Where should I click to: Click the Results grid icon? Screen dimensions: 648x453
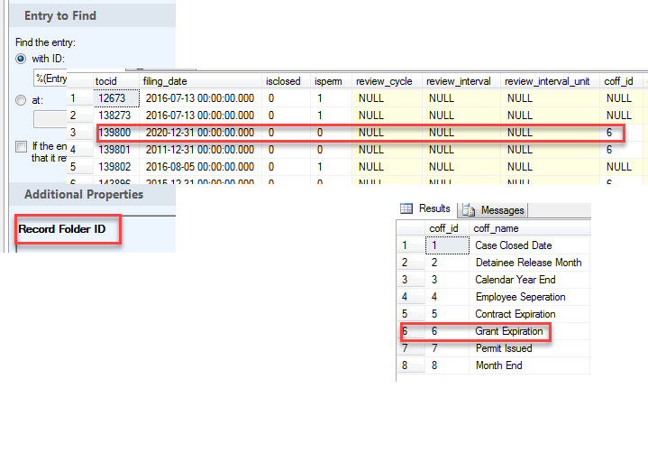tap(406, 208)
